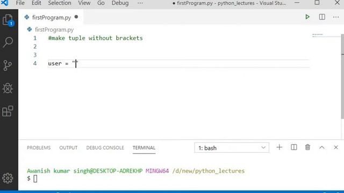Click line number 2 in gutter
Viewport: 344px width, 193px height.
(x=35, y=47)
